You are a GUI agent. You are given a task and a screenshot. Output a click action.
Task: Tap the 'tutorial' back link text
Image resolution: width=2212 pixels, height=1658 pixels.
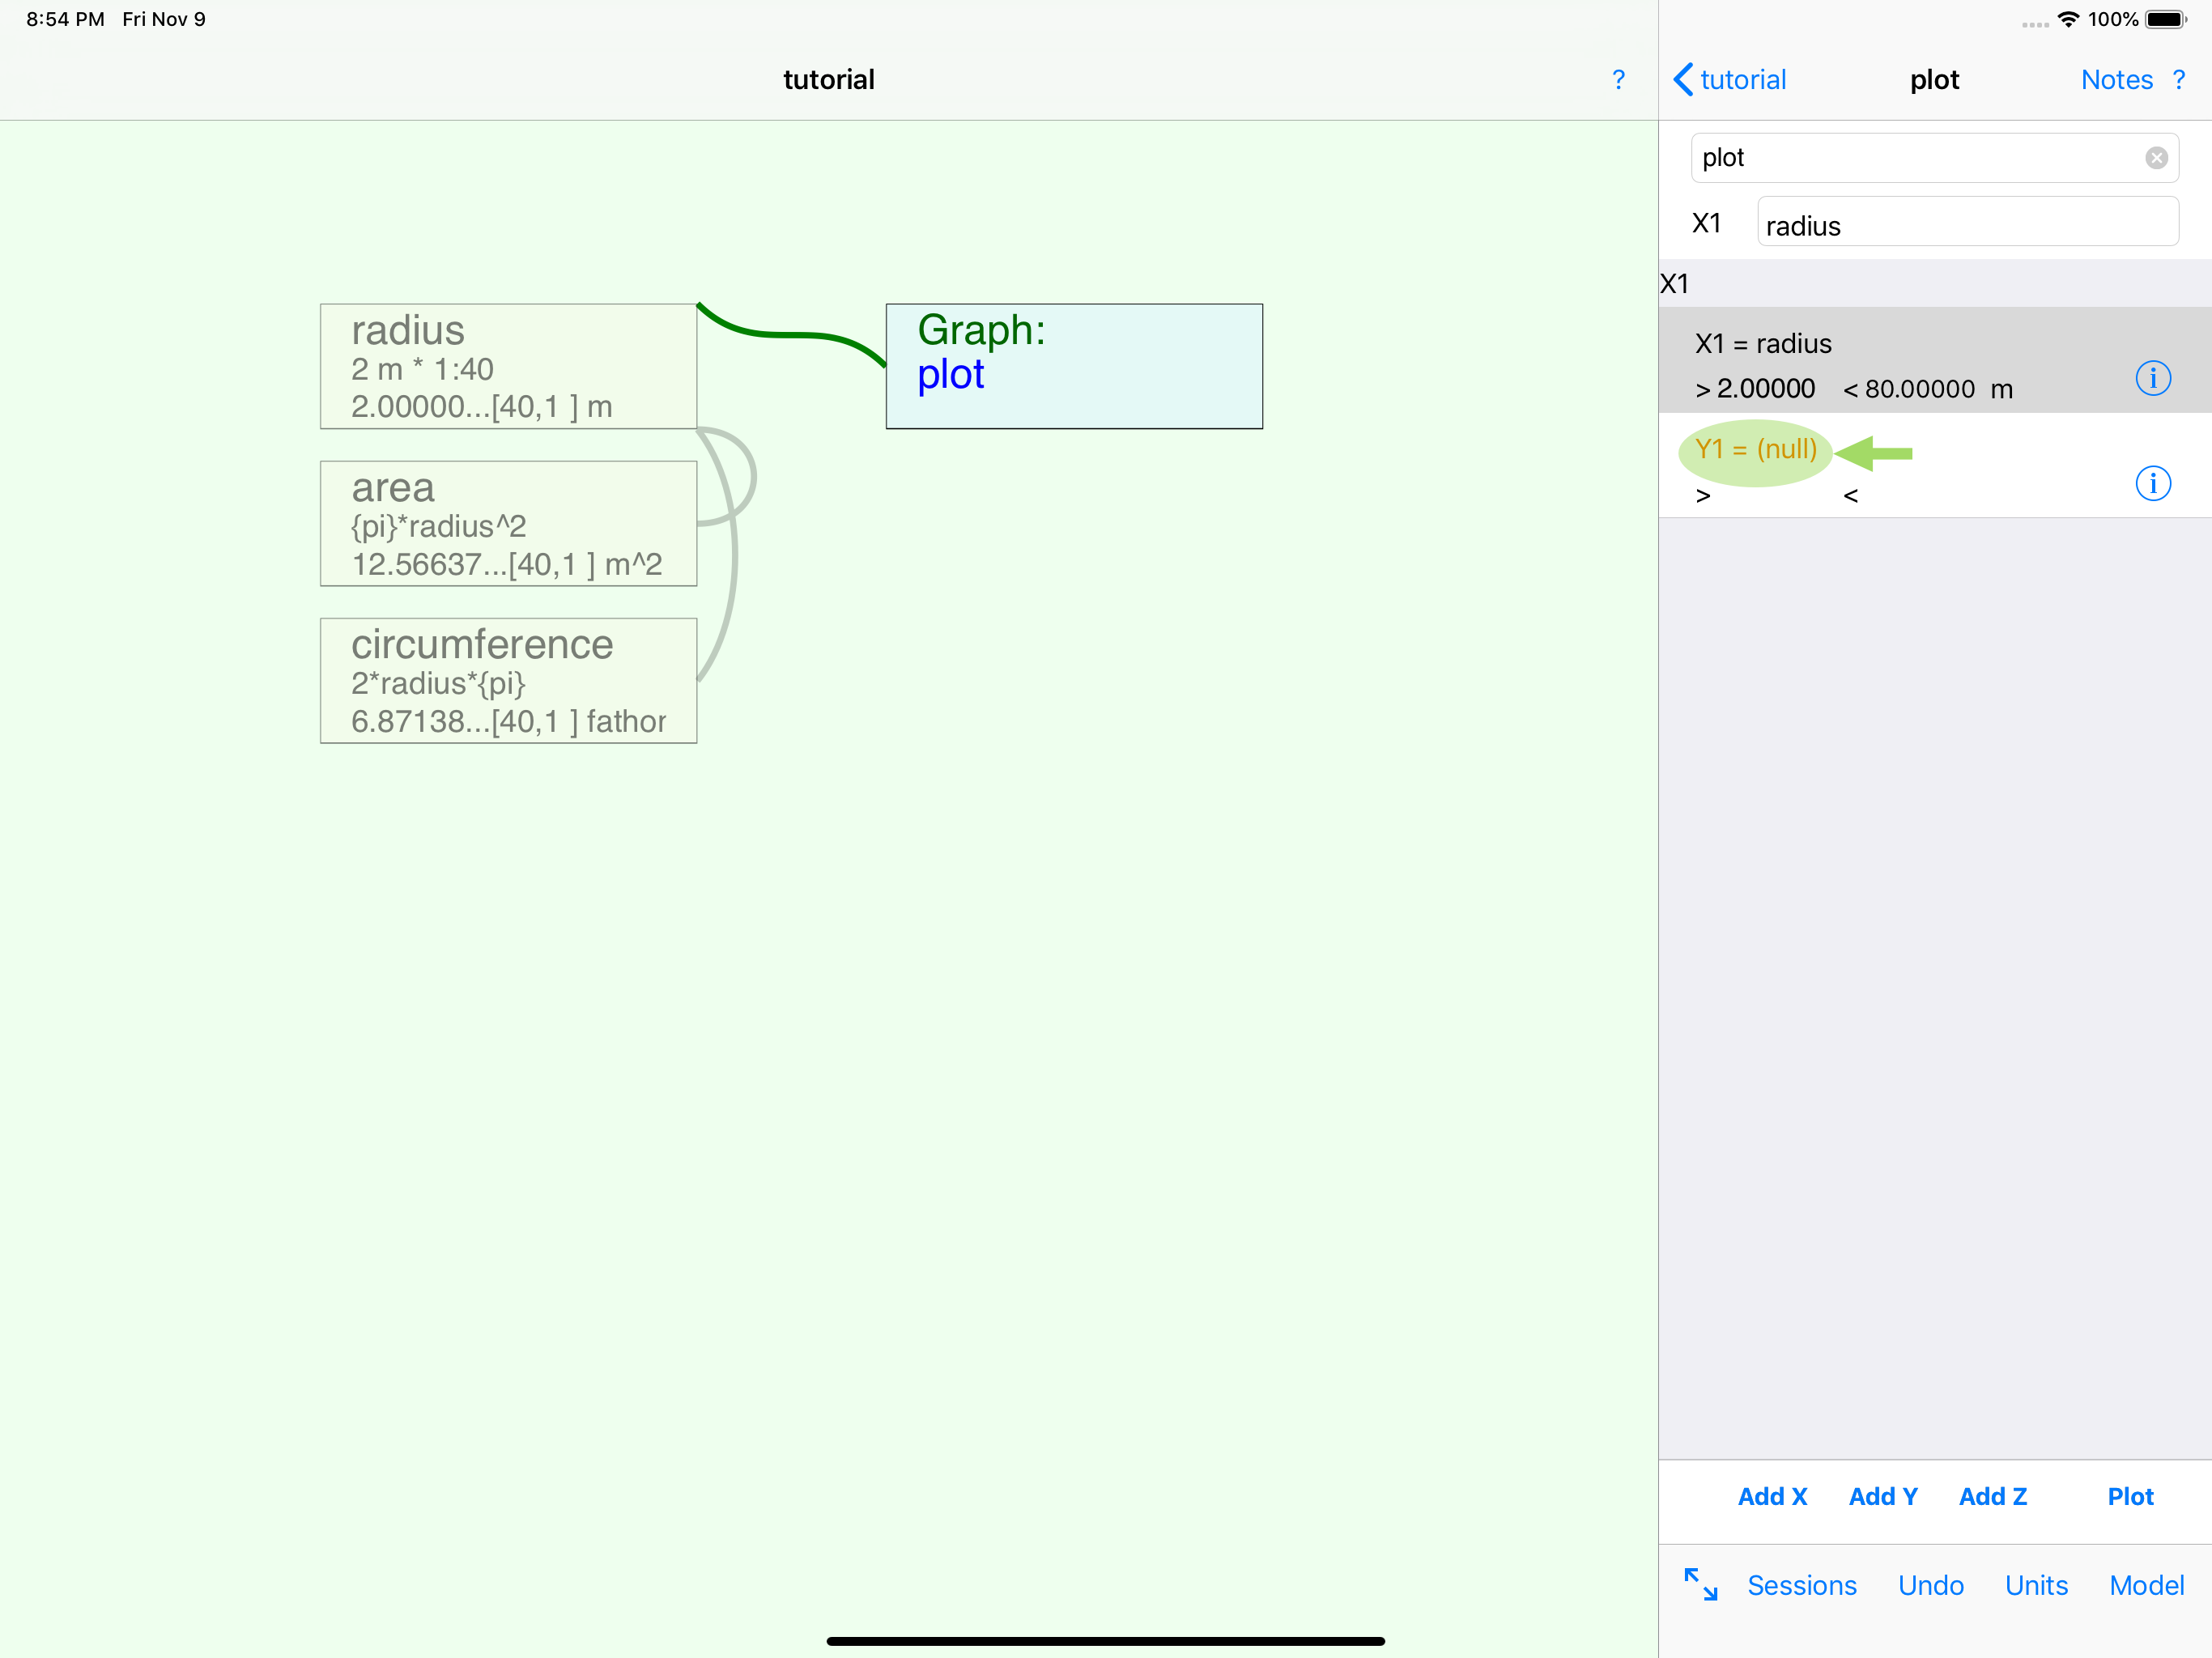coord(1743,80)
